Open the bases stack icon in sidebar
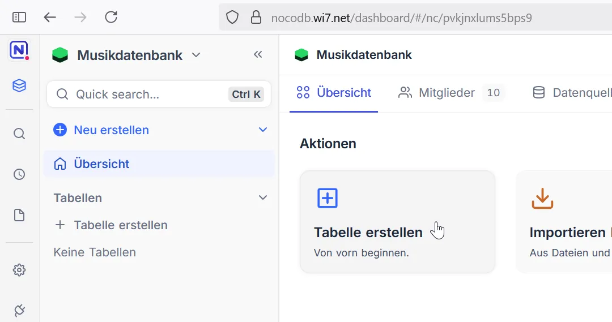 click(x=19, y=86)
